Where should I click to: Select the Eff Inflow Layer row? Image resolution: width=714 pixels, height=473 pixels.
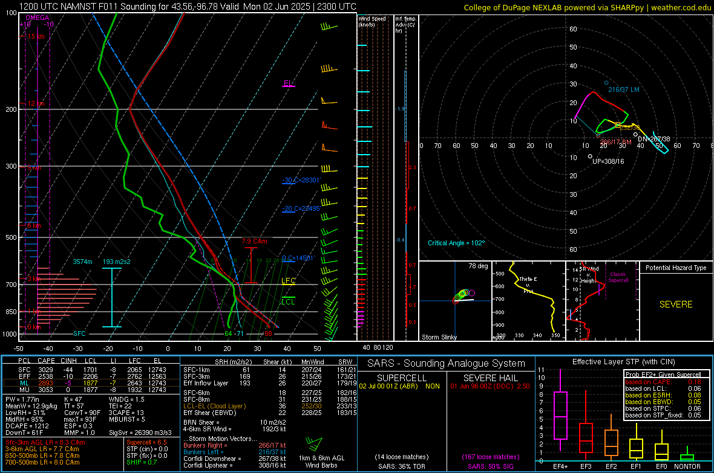click(270, 384)
